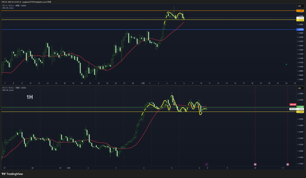Image resolution: width=306 pixels, height=178 pixels.
Task: Open the upper chart SMA (20, close) legend
Action: [8, 8]
